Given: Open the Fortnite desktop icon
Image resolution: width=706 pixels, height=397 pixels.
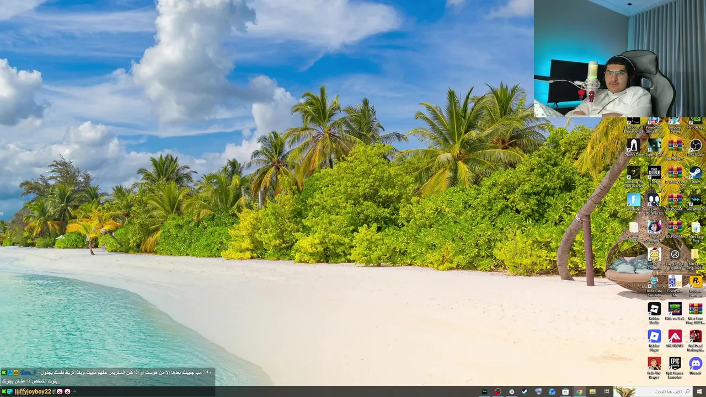Looking at the screenshot, I should coord(633,202).
